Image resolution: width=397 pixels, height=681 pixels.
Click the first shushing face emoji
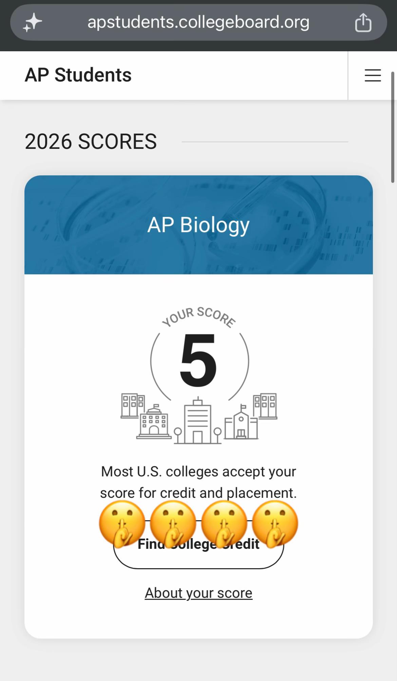tap(122, 524)
